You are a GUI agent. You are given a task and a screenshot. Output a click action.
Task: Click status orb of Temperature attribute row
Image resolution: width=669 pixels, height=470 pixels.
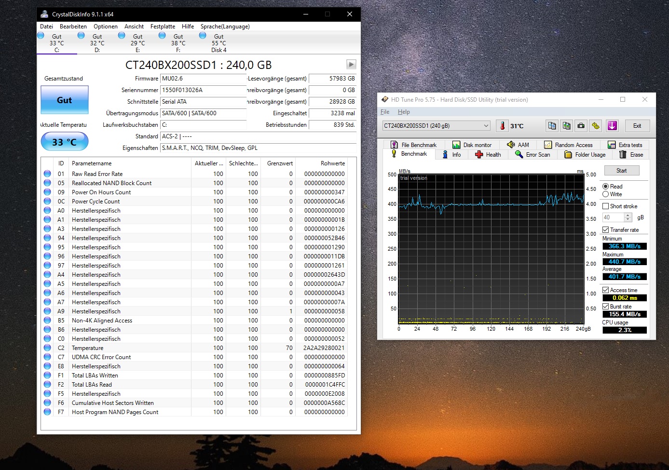[47, 348]
